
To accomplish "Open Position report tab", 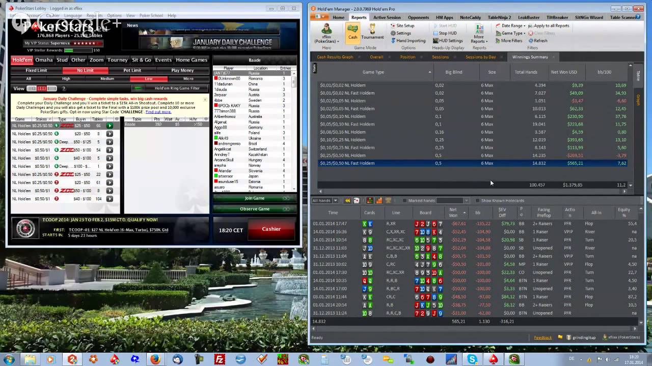I will (407, 57).
